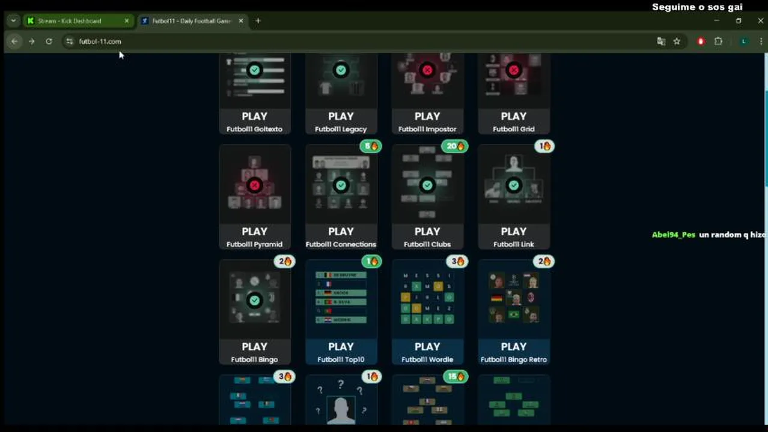Click the Abel94_Pes chat username
Image resolution: width=768 pixels, height=432 pixels.
tap(674, 235)
